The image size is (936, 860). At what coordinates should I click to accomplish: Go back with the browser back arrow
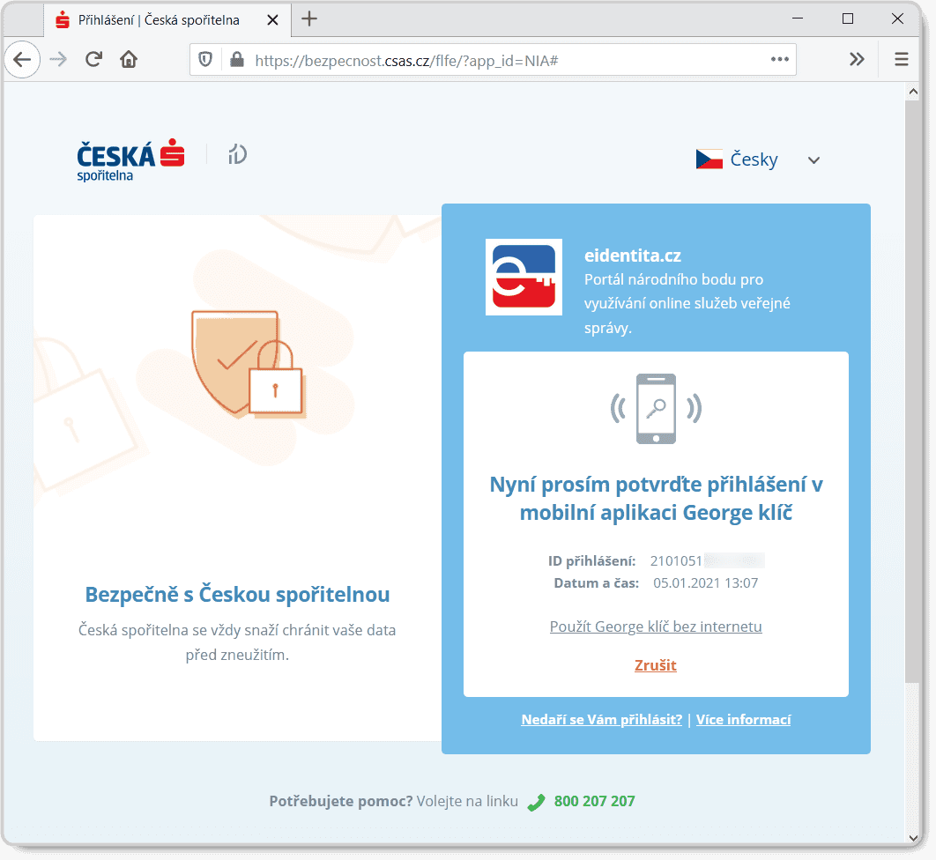pyautogui.click(x=22, y=59)
